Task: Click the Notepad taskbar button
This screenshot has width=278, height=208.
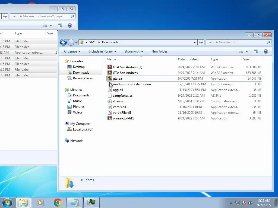Action: [75, 203]
